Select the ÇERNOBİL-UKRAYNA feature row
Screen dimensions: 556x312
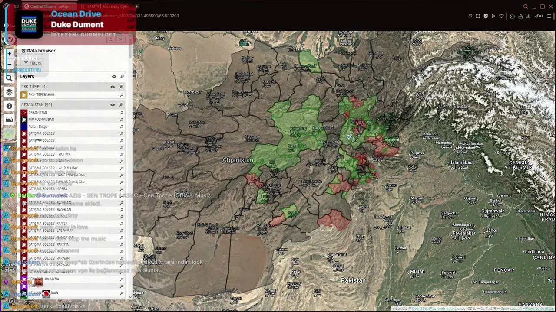coord(73,279)
